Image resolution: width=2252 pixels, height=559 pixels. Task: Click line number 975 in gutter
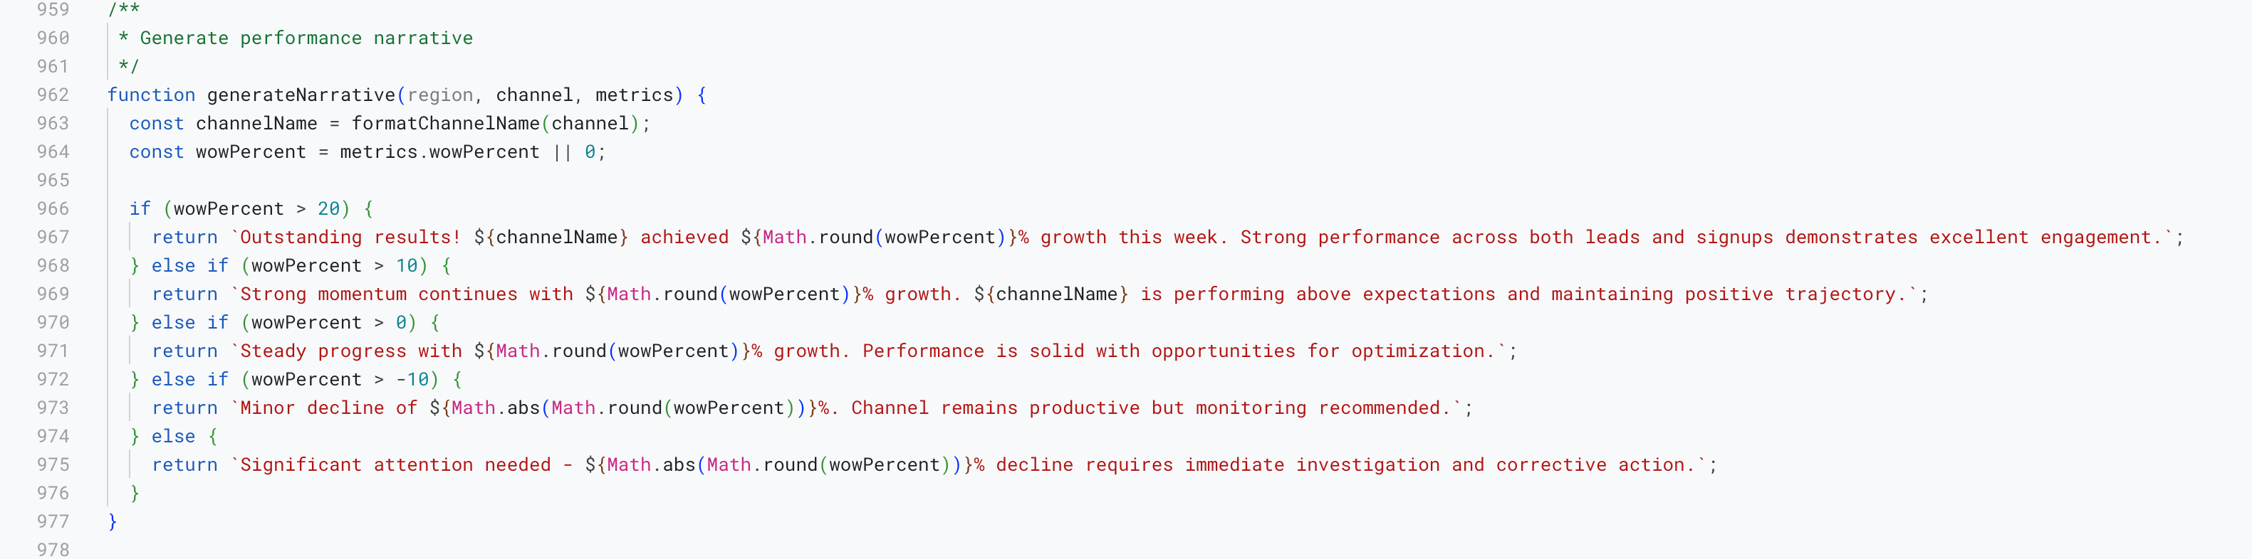(53, 464)
